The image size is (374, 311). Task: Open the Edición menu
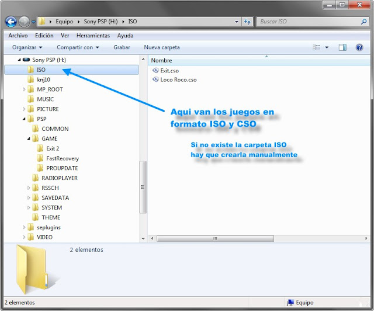click(44, 36)
